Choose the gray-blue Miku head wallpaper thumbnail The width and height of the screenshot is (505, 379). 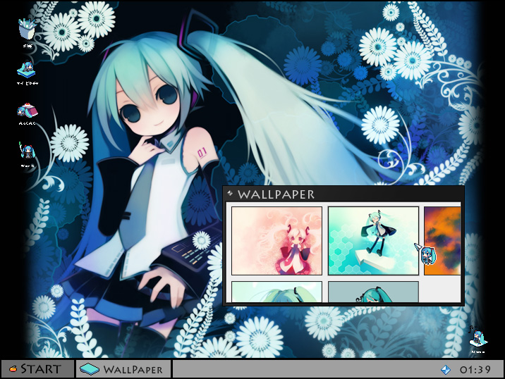click(x=373, y=292)
